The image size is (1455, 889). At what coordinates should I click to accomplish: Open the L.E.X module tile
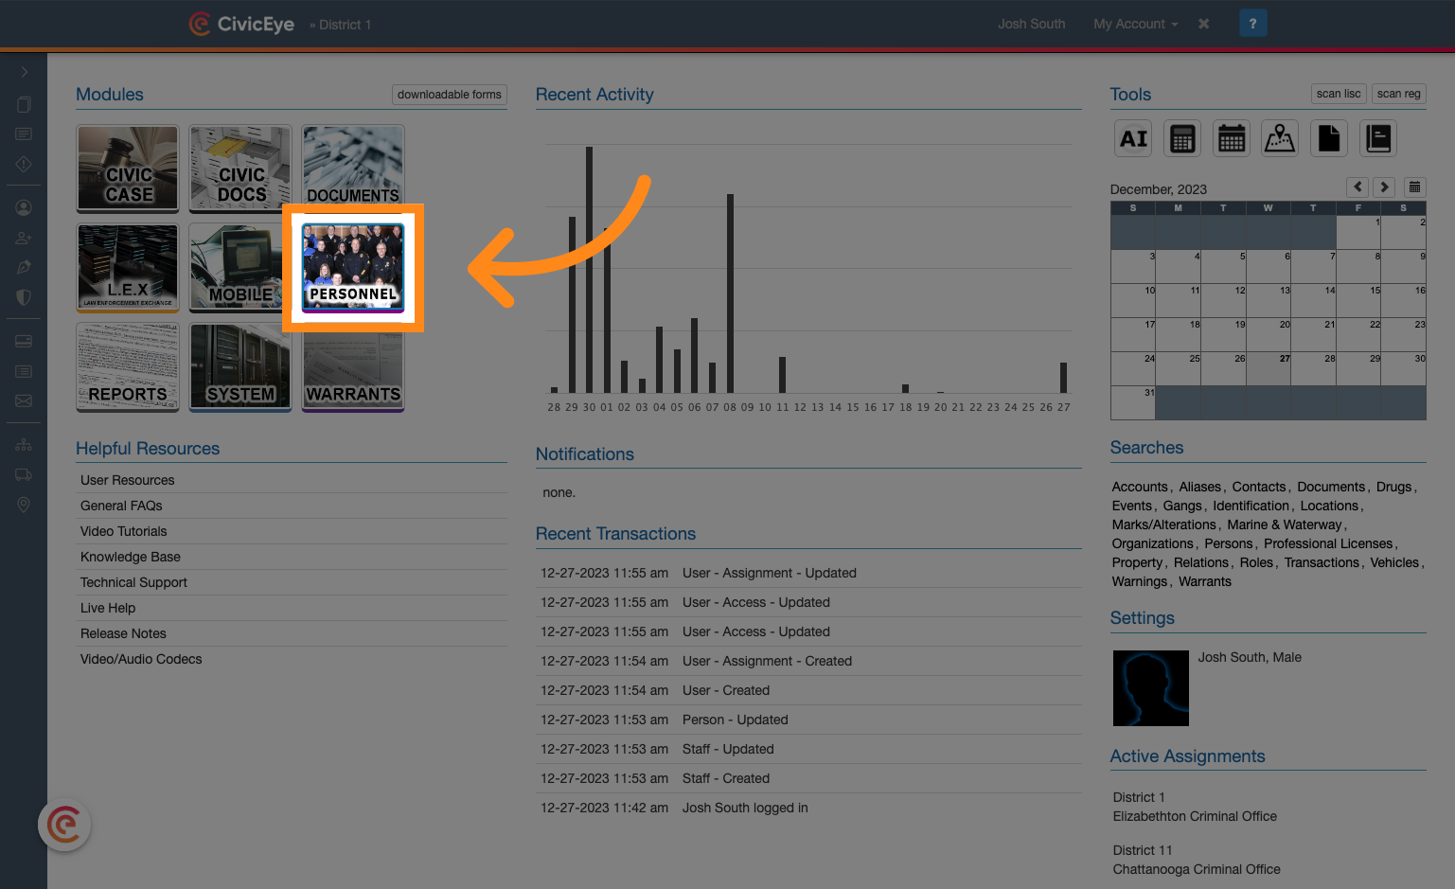click(128, 267)
